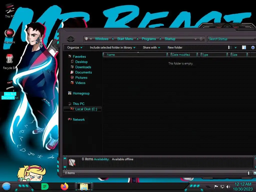This screenshot has height=192, width=256.
Task: Open the Network desktop icon
Action: [10, 36]
